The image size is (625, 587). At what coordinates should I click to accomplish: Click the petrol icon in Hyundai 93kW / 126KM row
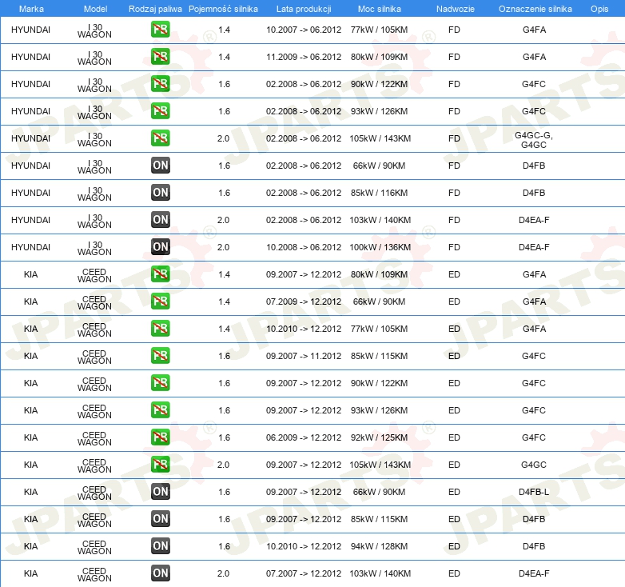click(160, 111)
